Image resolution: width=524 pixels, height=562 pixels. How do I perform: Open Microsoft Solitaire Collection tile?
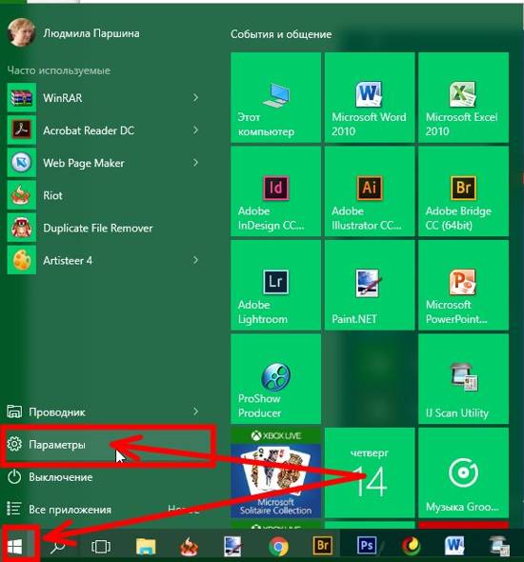point(275,472)
